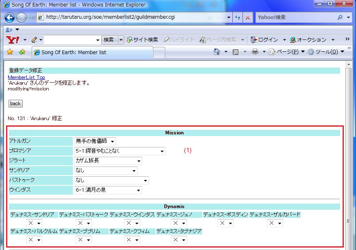Open Favorites Center star icon

pyautogui.click(x=10, y=52)
